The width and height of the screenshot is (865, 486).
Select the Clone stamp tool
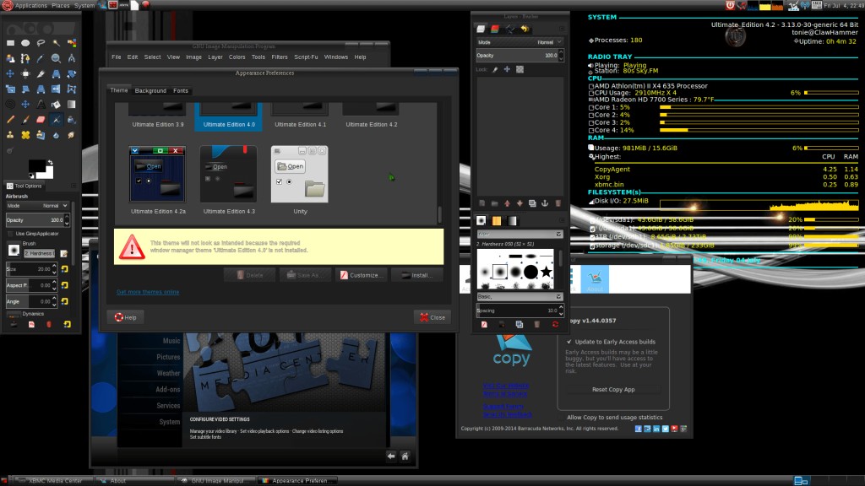pyautogui.click(x=10, y=135)
